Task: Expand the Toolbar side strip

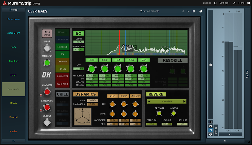Action: pyautogui.click(x=247, y=74)
